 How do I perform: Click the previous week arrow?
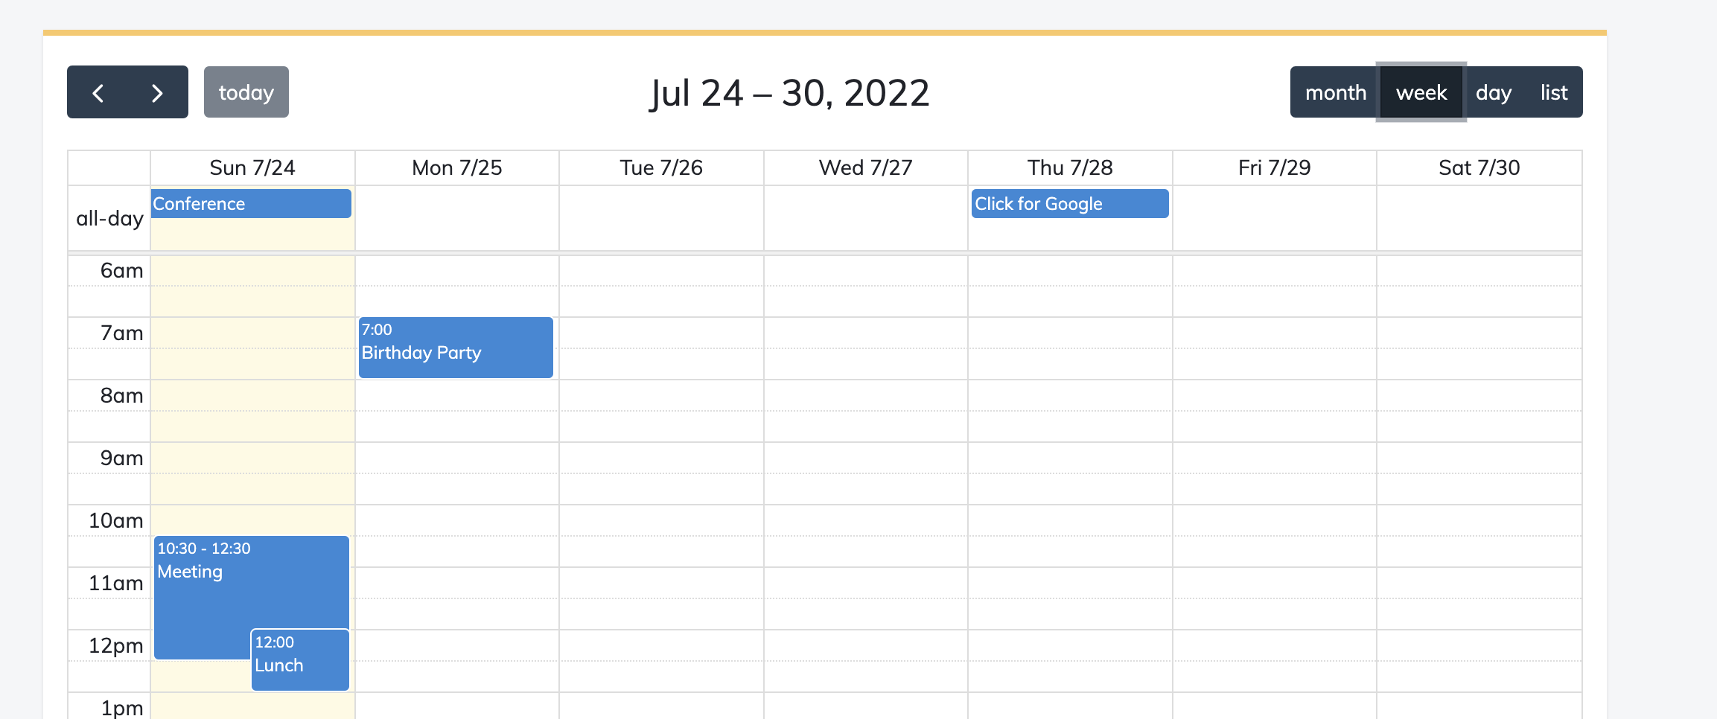pos(100,92)
